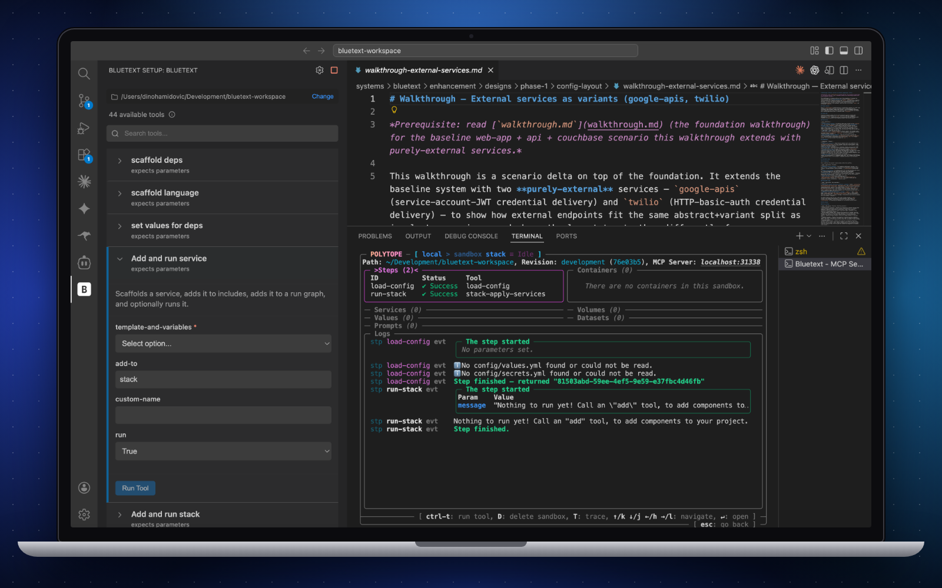Close the terminal panel
The width and height of the screenshot is (942, 588).
tap(858, 236)
